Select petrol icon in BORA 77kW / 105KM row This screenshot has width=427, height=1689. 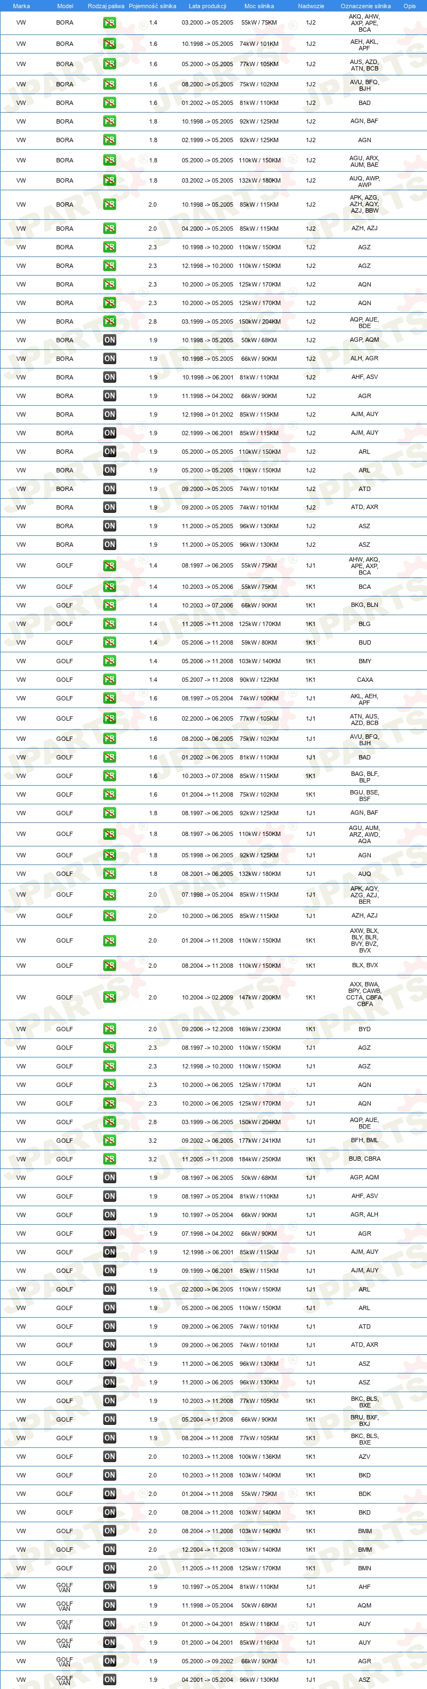tap(109, 65)
